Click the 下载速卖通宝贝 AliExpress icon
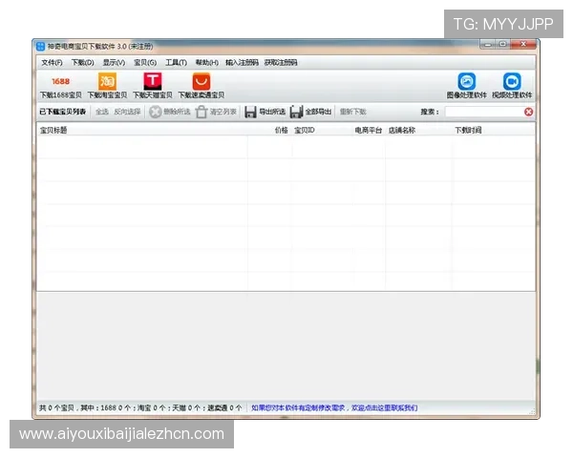The height and width of the screenshot is (458, 573). click(201, 82)
